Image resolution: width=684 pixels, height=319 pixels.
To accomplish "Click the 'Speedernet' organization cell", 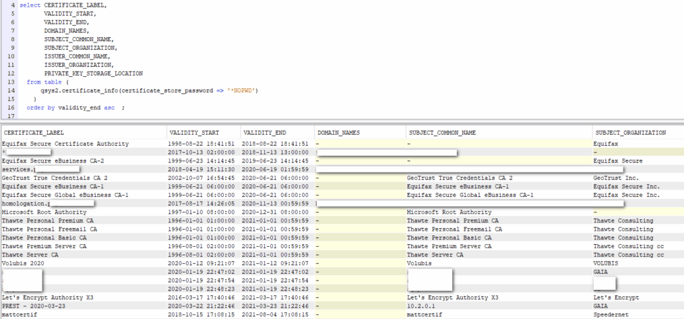I will [x=611, y=314].
